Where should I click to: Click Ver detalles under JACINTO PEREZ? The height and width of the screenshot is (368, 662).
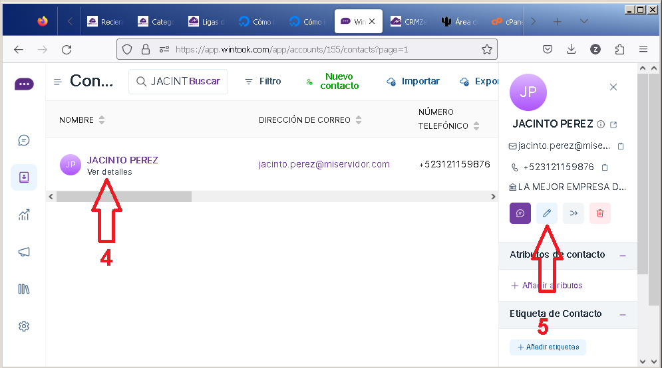point(110,172)
